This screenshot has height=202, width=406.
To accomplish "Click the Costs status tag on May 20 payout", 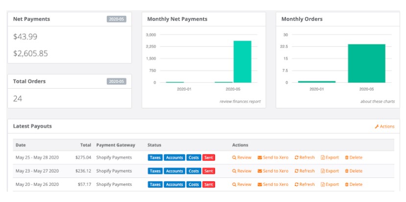I will click(193, 184).
